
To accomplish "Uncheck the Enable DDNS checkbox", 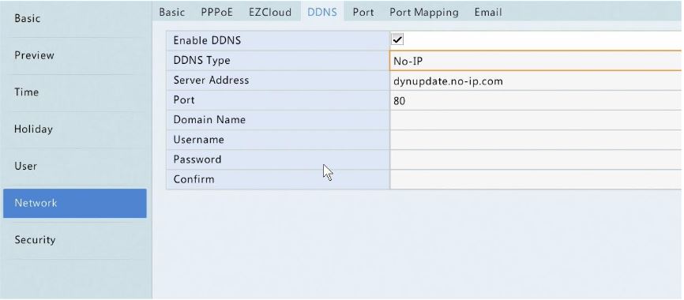I will click(x=397, y=39).
